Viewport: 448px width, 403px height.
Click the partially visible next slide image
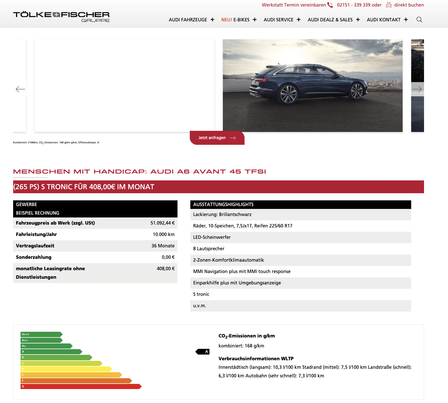click(417, 86)
